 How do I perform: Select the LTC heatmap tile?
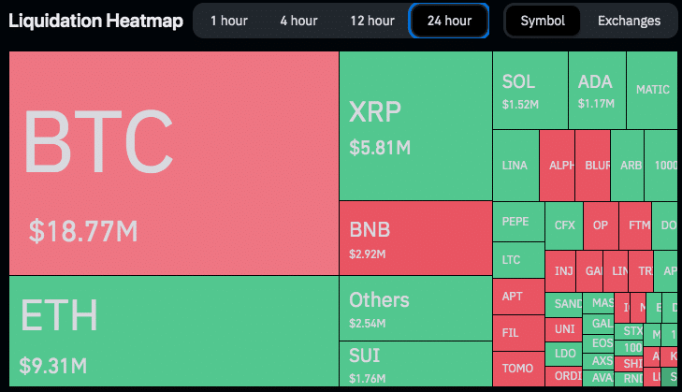click(517, 259)
